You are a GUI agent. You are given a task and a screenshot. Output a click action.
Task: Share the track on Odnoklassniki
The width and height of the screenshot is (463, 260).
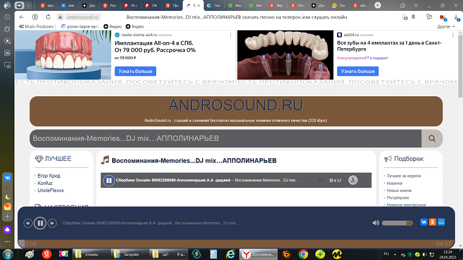(x=433, y=222)
